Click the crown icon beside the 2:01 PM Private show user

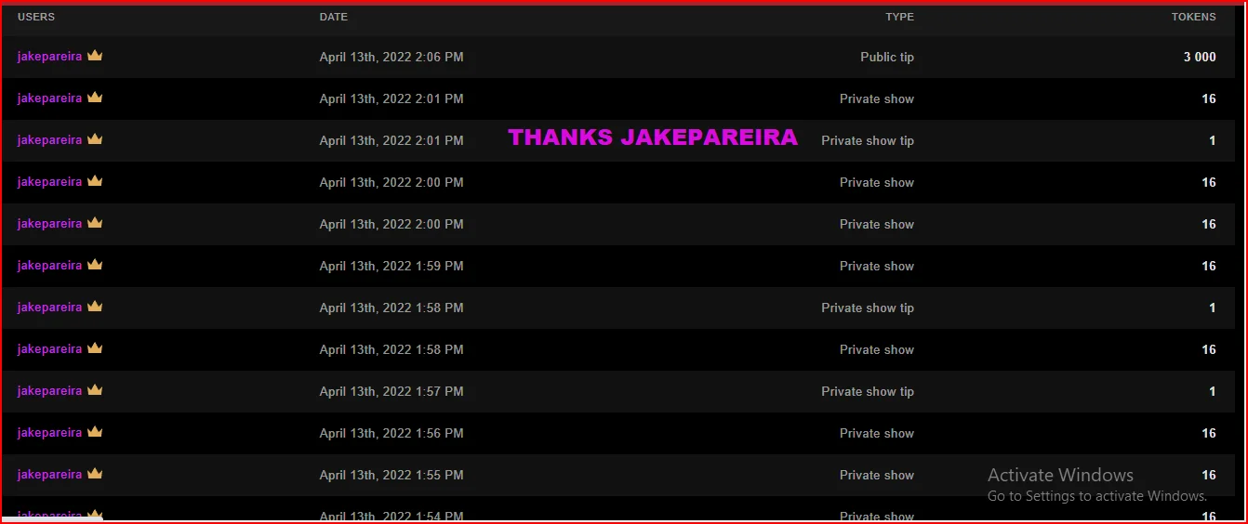tap(95, 98)
